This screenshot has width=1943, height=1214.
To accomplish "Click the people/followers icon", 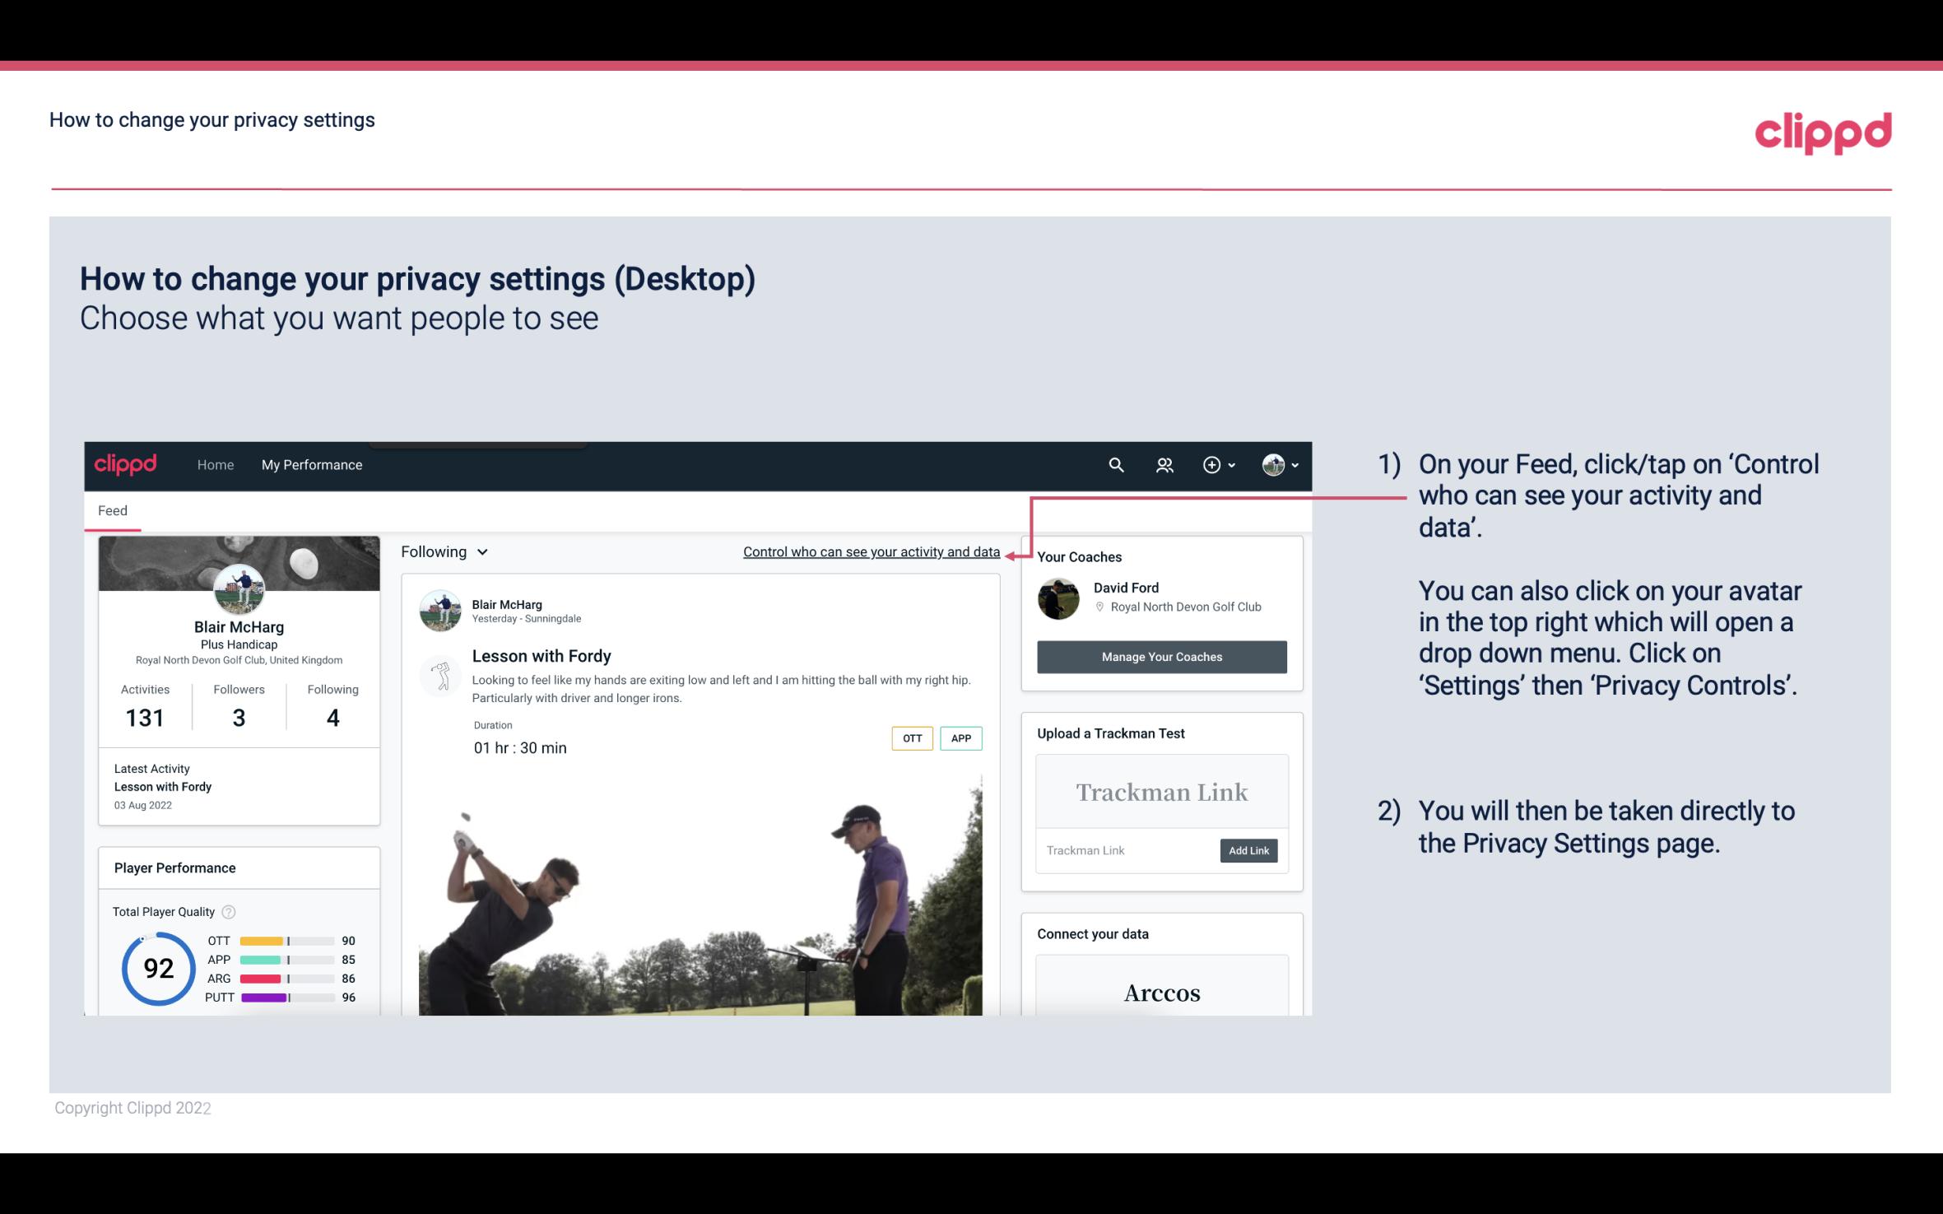I will tap(1163, 463).
